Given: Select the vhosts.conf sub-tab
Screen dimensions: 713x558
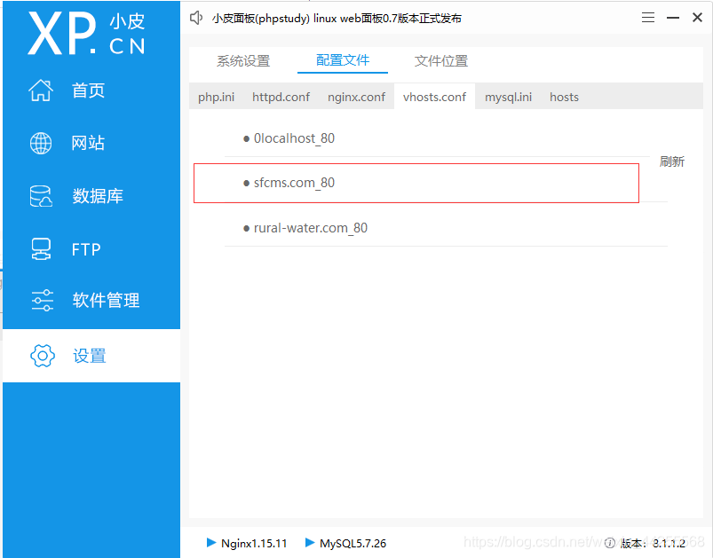Looking at the screenshot, I should 434,97.
